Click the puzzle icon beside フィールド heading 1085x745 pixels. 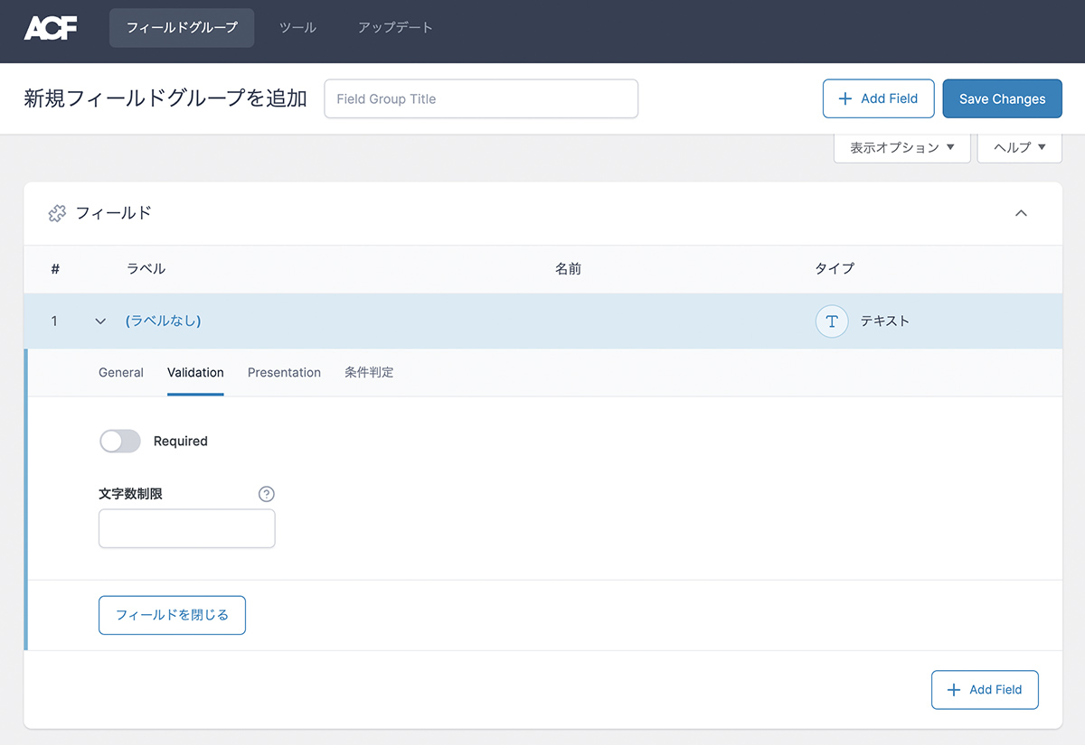click(x=57, y=214)
